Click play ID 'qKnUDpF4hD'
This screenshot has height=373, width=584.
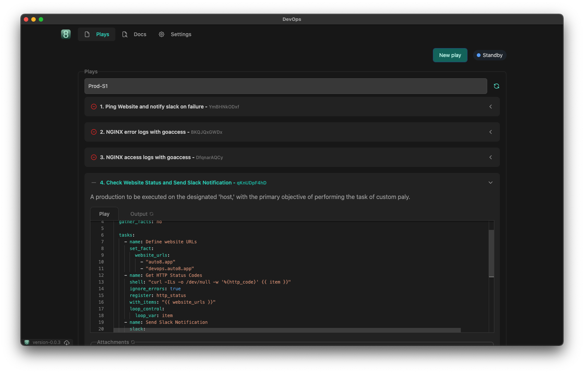[x=252, y=183]
